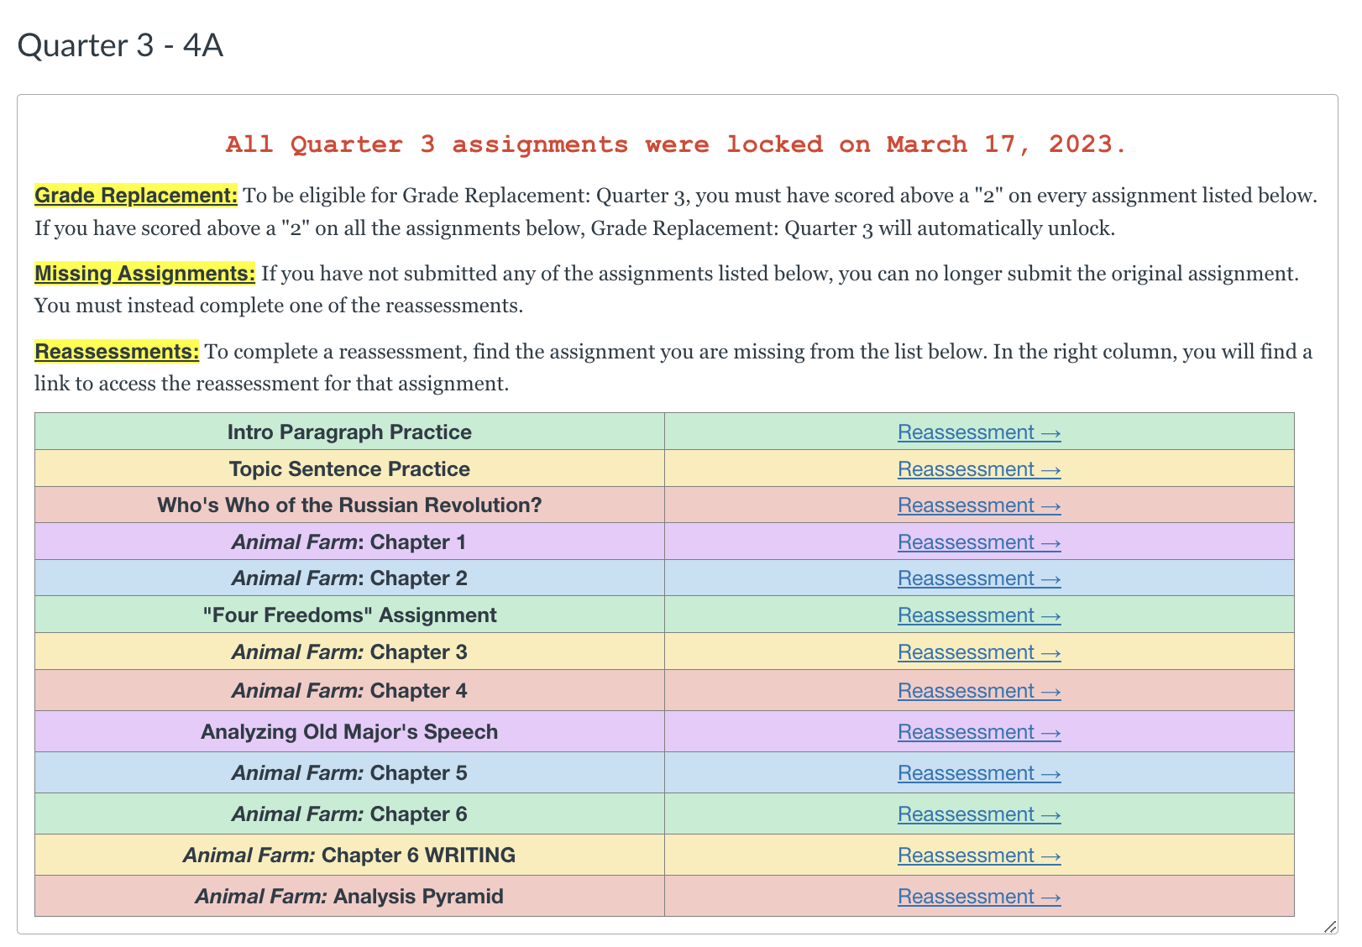Click the "Four Freedoms" Assignment cell
The width and height of the screenshot is (1362, 947).
[349, 615]
